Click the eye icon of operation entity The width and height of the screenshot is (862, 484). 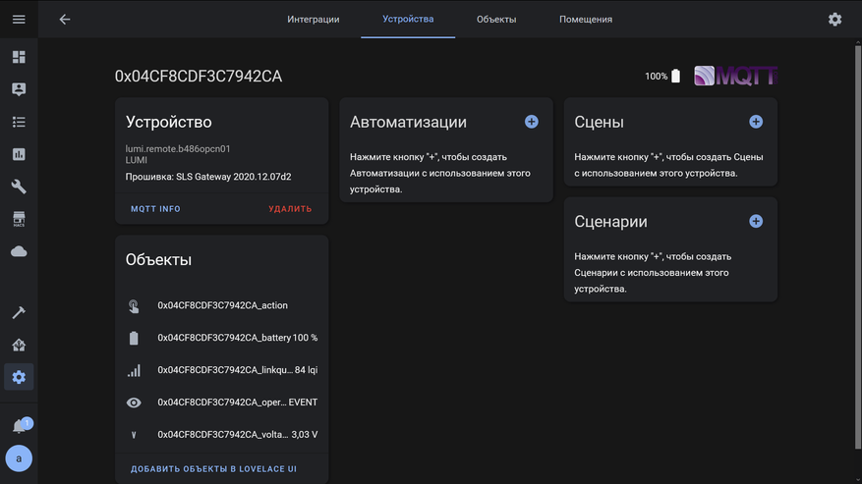[134, 403]
